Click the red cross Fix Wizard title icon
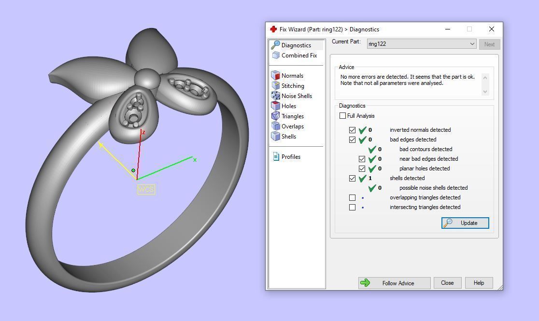The width and height of the screenshot is (539, 321). click(273, 29)
